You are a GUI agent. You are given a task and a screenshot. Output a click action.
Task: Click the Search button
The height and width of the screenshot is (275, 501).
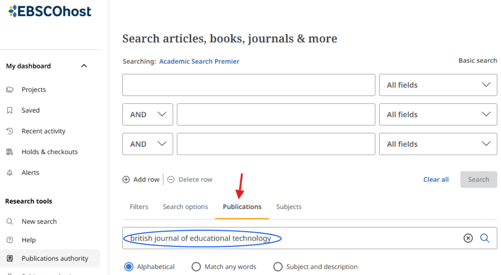pos(478,180)
